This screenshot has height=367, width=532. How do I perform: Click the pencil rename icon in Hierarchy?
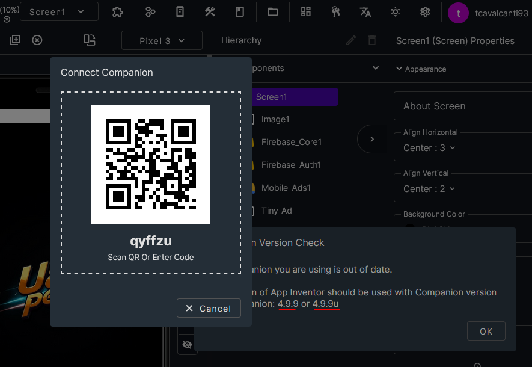click(x=351, y=40)
